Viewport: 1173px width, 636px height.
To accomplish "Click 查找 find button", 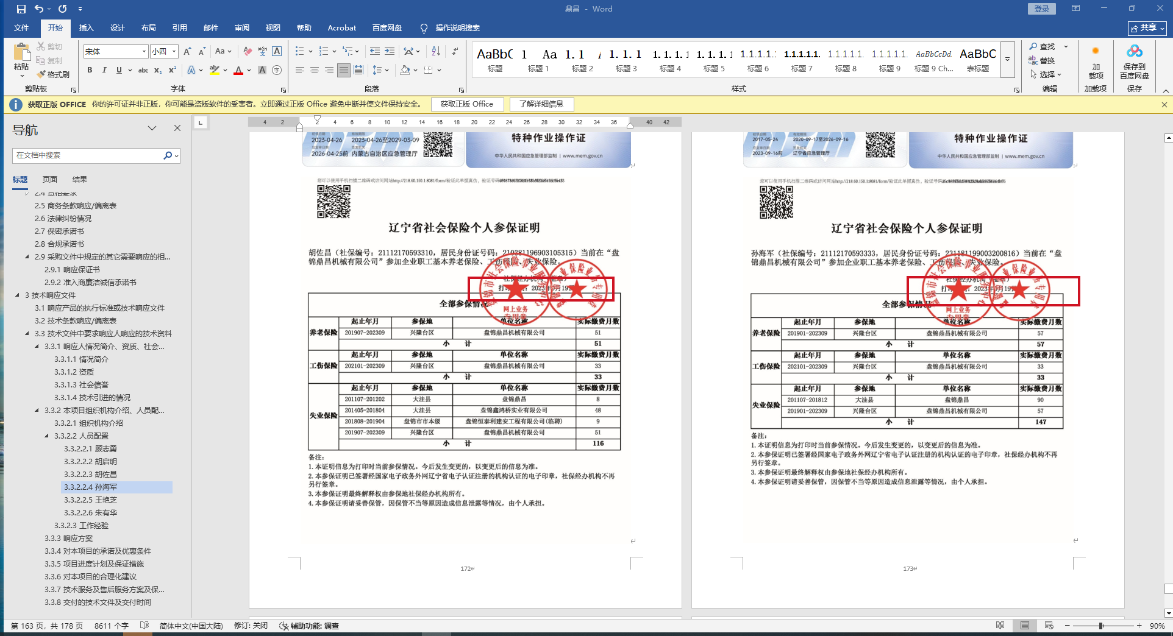I will (x=1042, y=47).
